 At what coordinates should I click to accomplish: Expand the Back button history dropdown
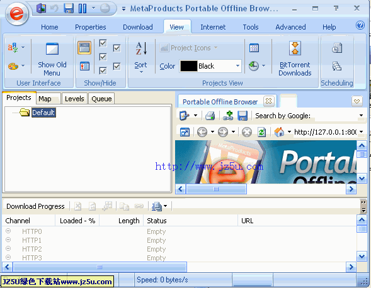tap(212, 132)
